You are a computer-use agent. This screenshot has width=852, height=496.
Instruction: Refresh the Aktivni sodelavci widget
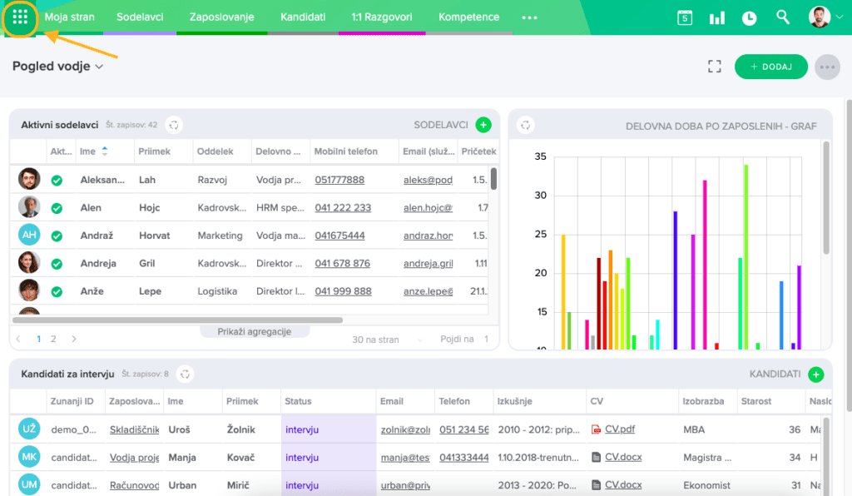click(174, 125)
